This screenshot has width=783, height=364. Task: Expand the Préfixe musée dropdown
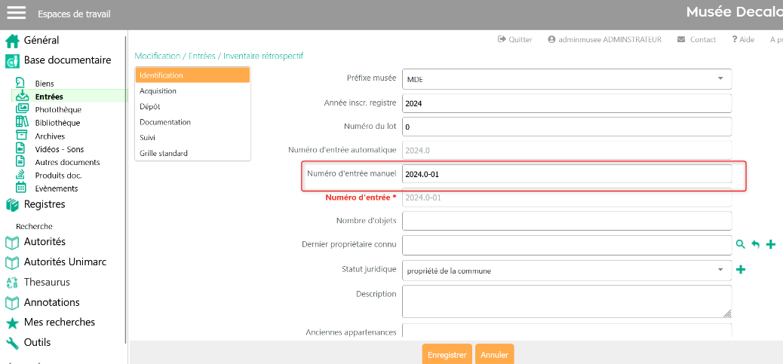point(720,78)
